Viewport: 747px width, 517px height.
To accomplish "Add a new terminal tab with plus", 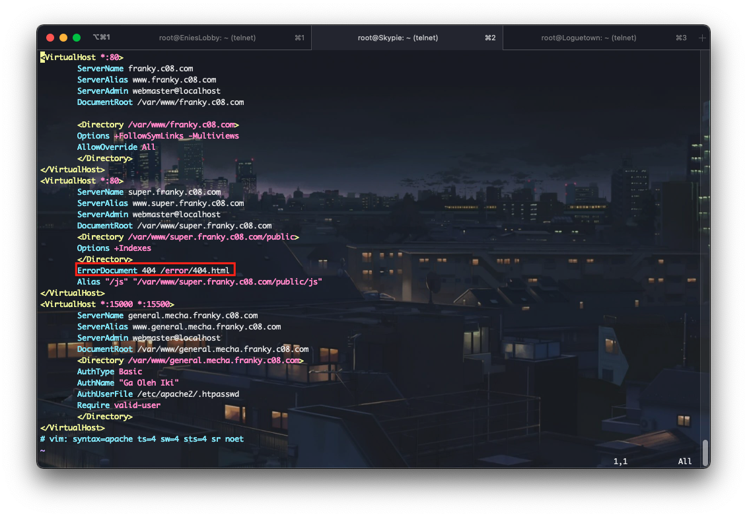I will (x=701, y=38).
